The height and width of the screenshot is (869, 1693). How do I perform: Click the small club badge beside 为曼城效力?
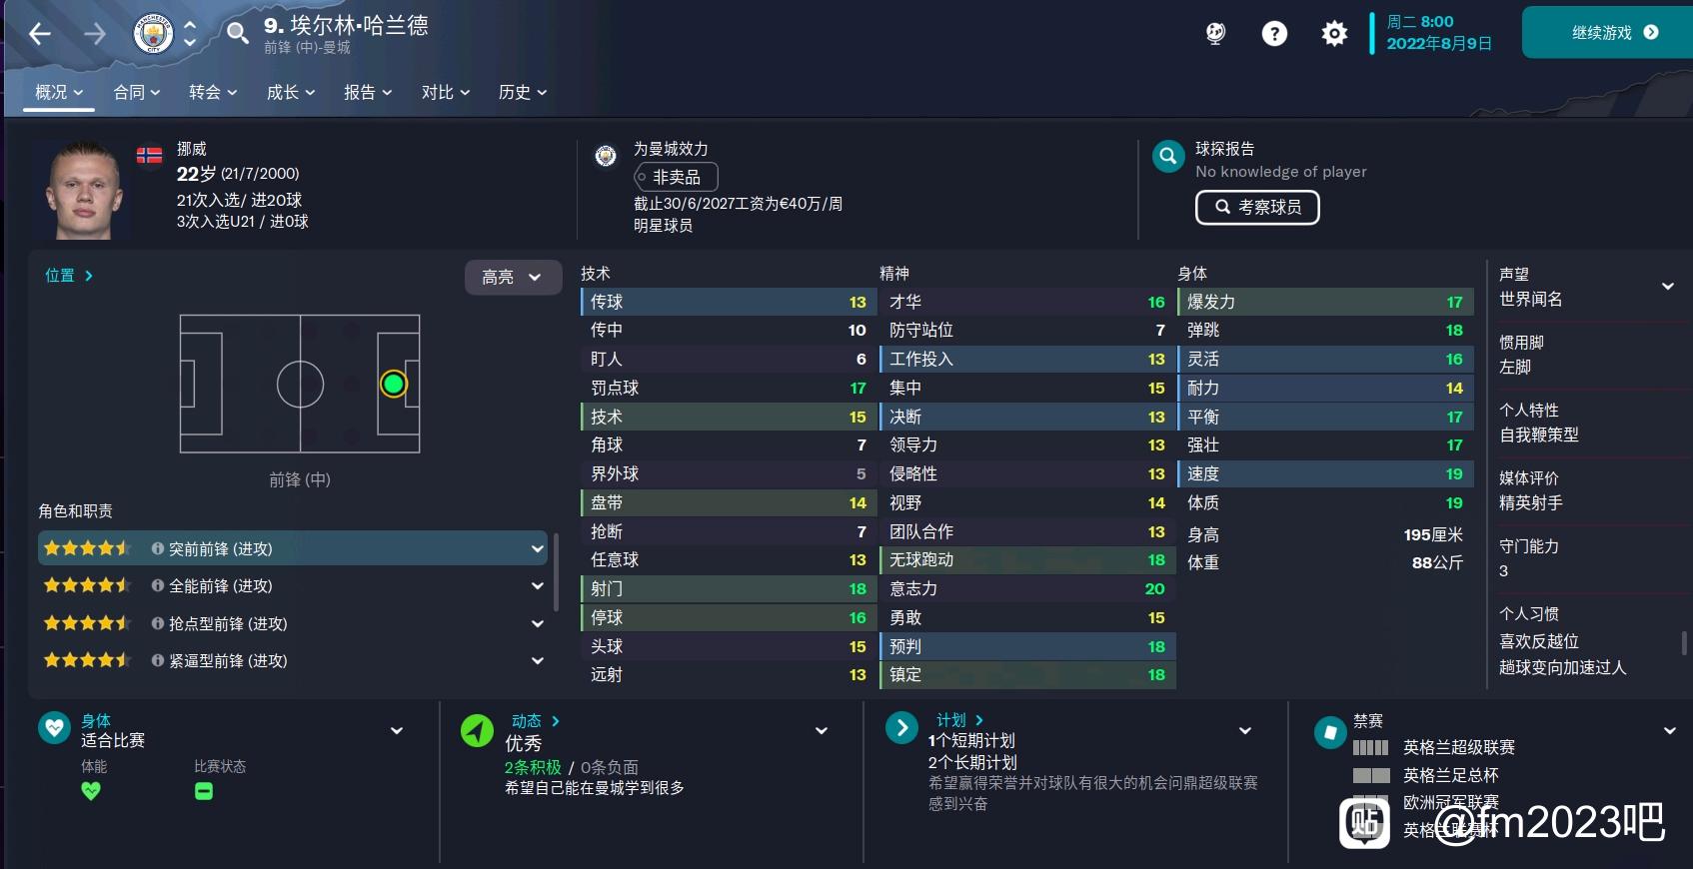(x=605, y=156)
